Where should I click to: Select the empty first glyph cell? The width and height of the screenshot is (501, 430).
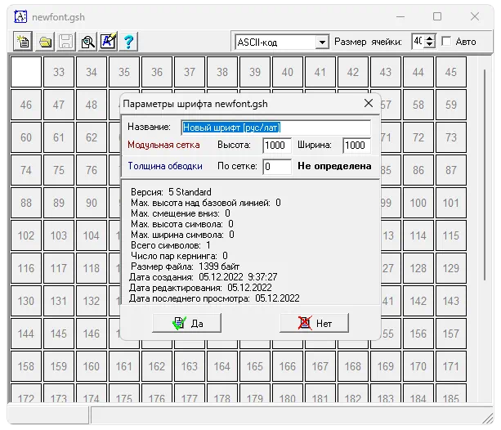26,72
